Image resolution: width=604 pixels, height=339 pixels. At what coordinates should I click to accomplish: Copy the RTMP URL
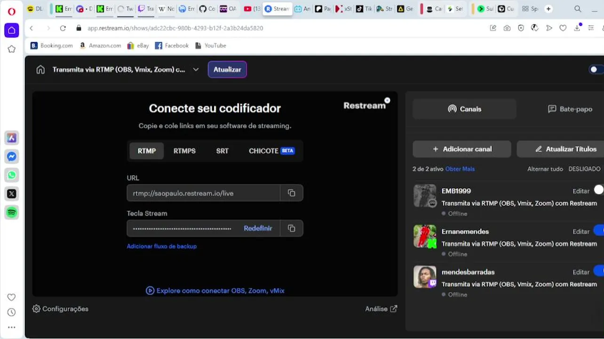click(x=292, y=193)
